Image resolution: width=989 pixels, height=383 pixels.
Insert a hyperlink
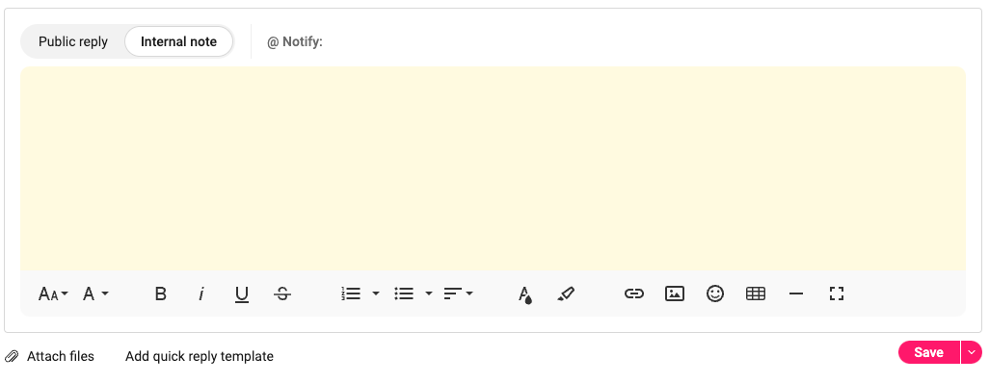[634, 294]
